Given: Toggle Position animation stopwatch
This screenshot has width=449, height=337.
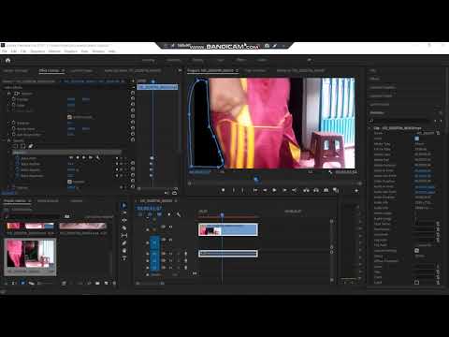Looking at the screenshot, I should click(x=14, y=99).
